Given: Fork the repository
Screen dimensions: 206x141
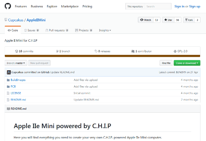Looking at the screenshot, I should tap(189, 20).
